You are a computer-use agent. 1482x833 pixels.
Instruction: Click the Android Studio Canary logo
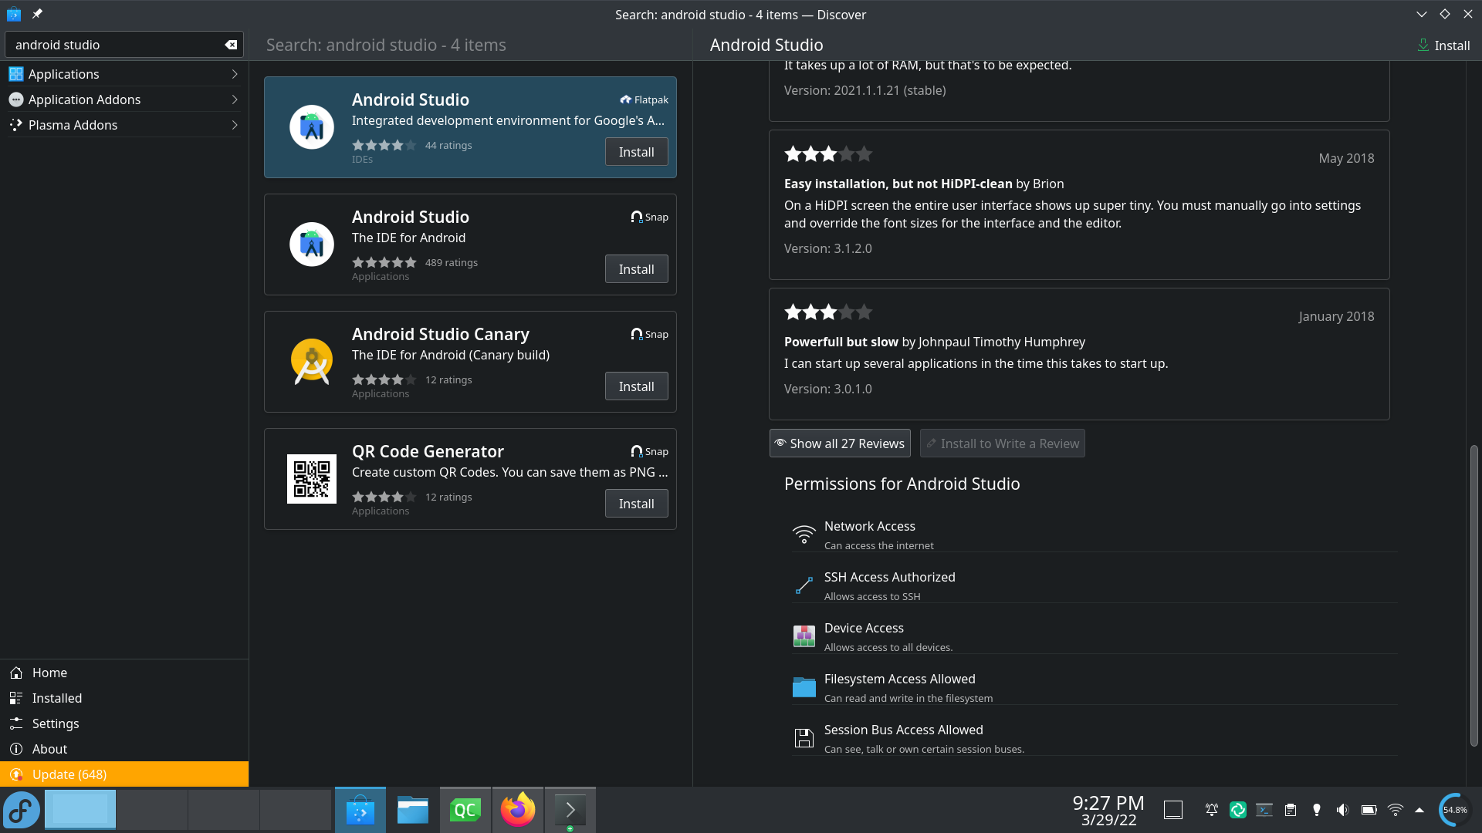pyautogui.click(x=312, y=362)
